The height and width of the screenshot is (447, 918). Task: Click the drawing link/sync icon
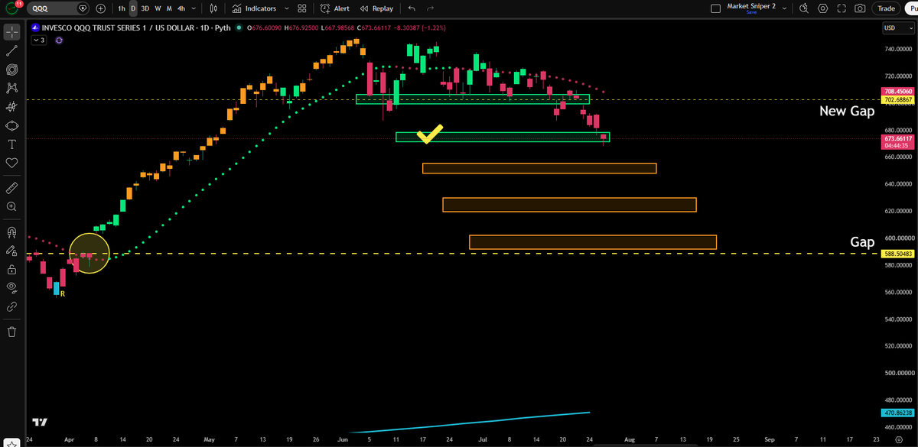(12, 306)
